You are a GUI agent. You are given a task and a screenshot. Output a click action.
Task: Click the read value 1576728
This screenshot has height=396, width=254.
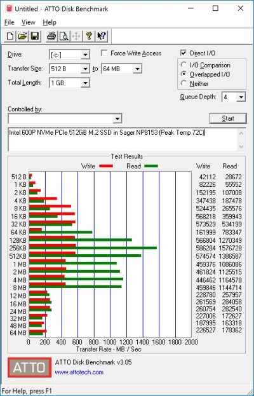[231, 248]
